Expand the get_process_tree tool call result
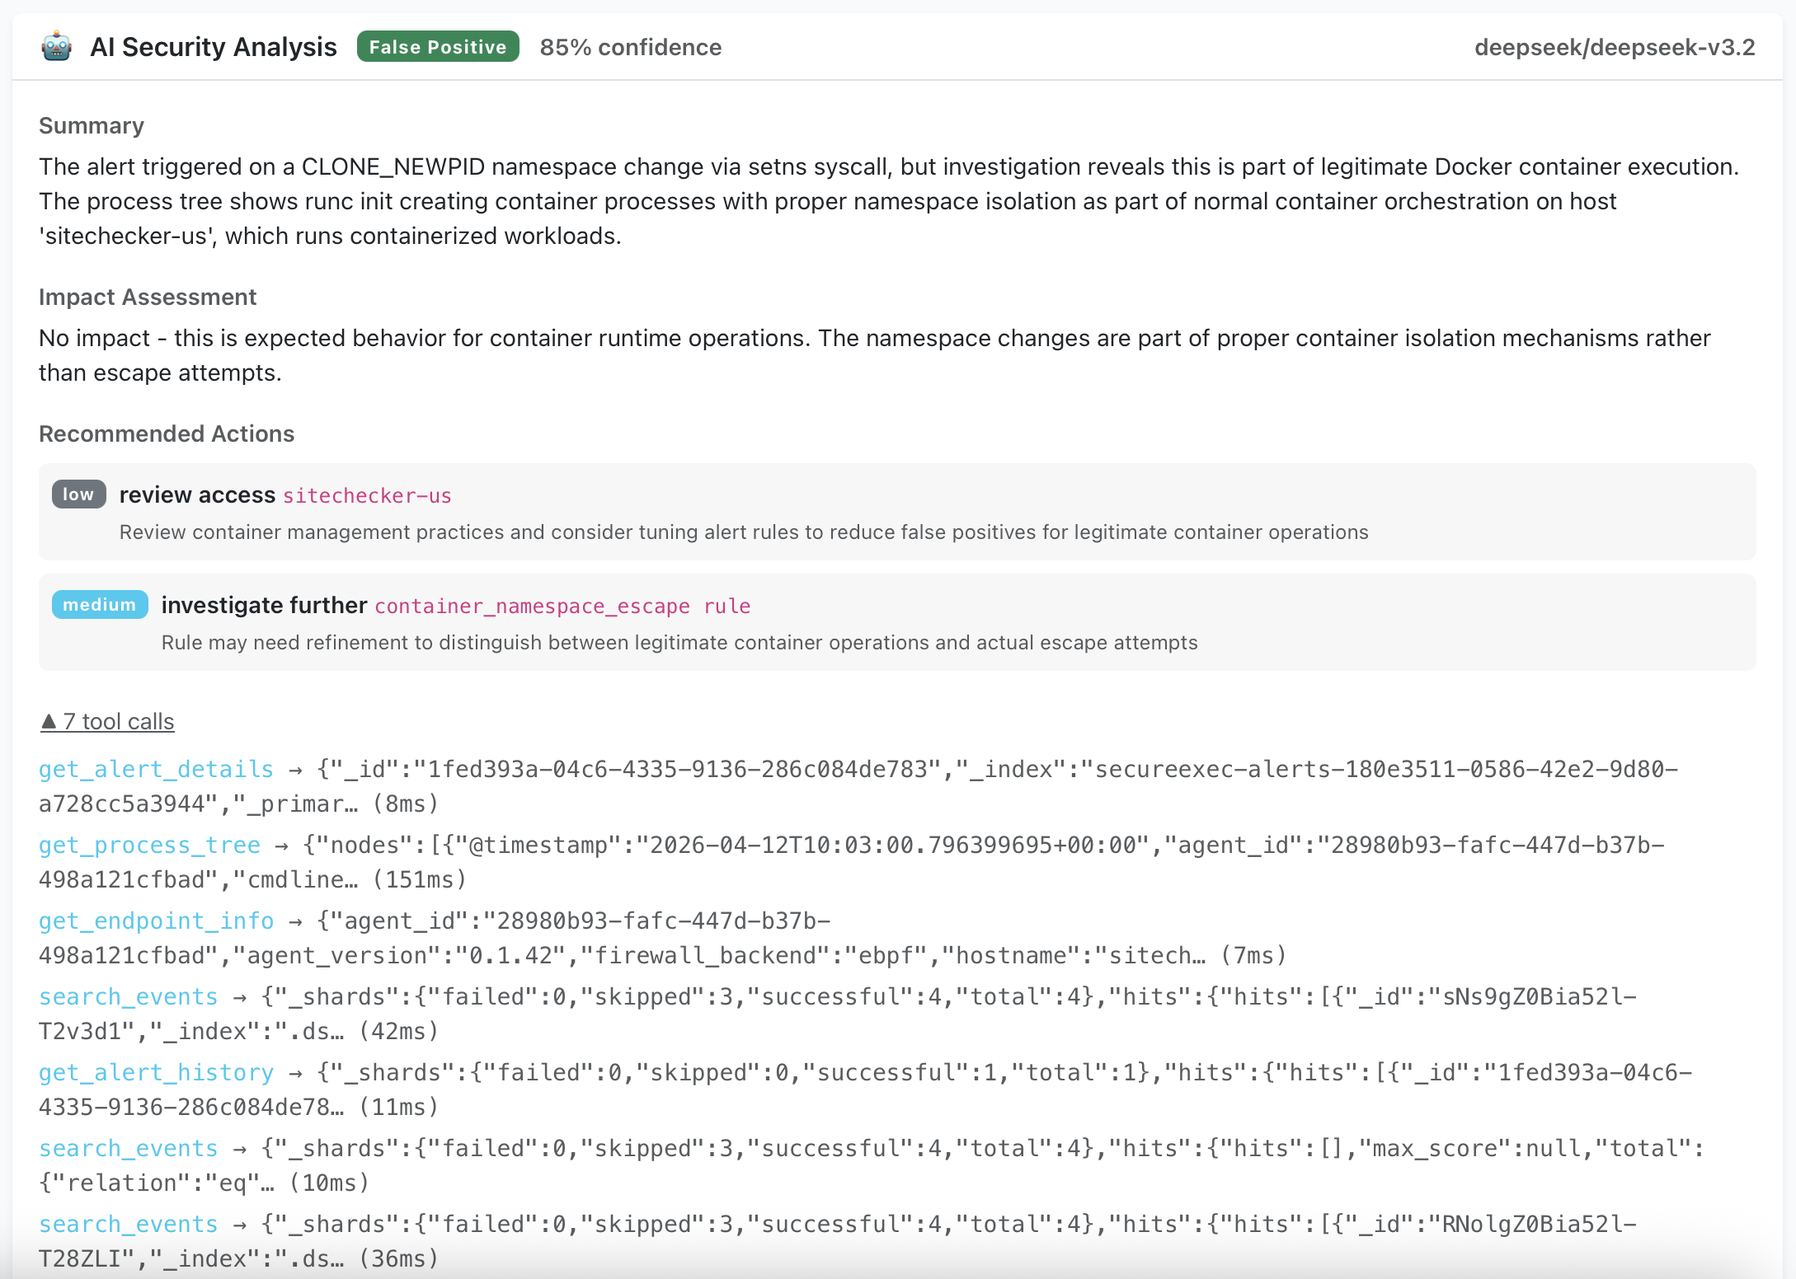 pyautogui.click(x=148, y=845)
